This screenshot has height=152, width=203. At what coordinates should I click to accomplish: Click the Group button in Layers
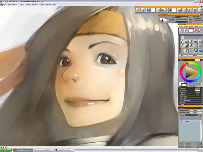click(x=181, y=144)
